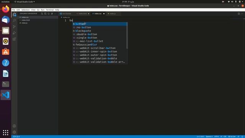245x138 pixels.
Task: Open the Extensions view
Action: coord(14,39)
